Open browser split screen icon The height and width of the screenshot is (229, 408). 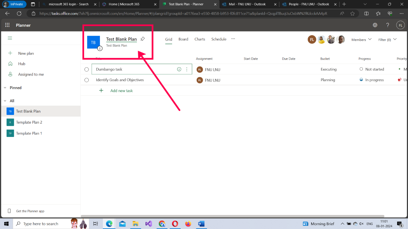(x=366, y=14)
